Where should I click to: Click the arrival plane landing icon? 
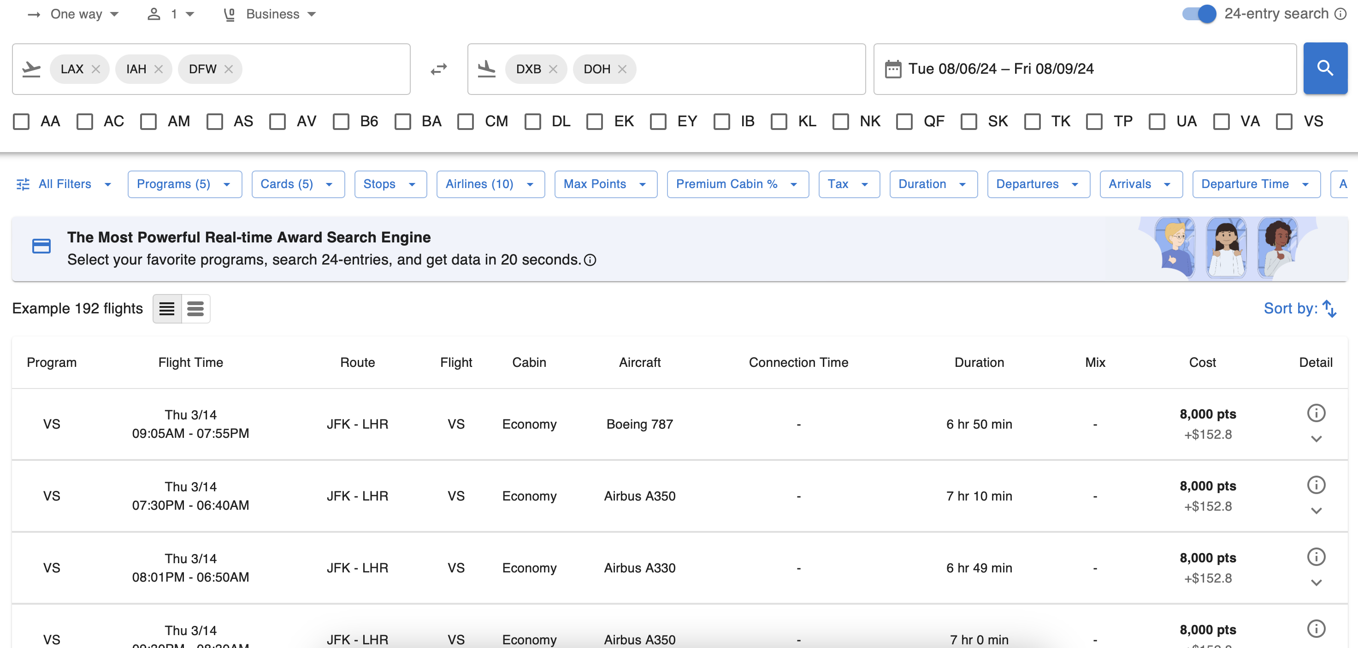click(486, 69)
